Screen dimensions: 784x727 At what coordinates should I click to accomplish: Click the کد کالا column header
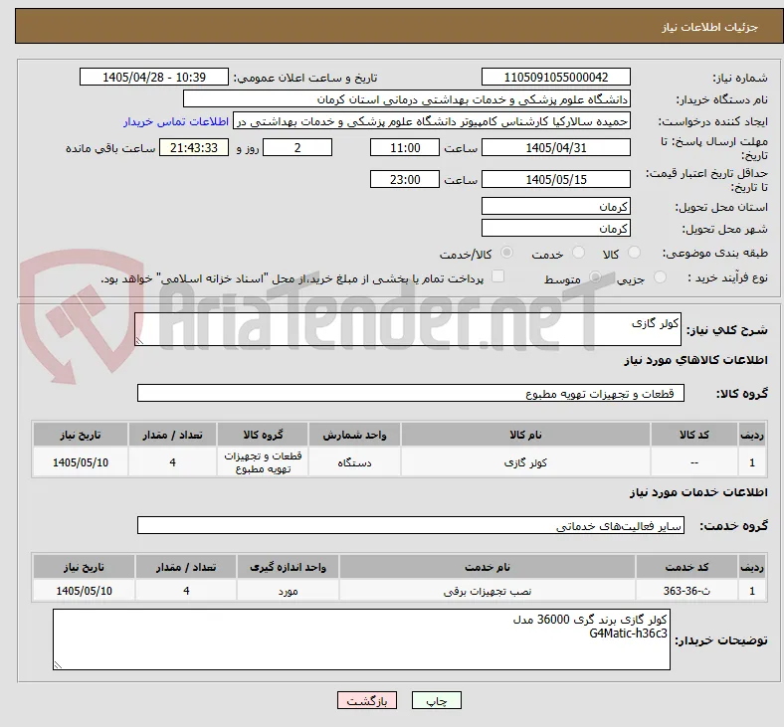694,435
